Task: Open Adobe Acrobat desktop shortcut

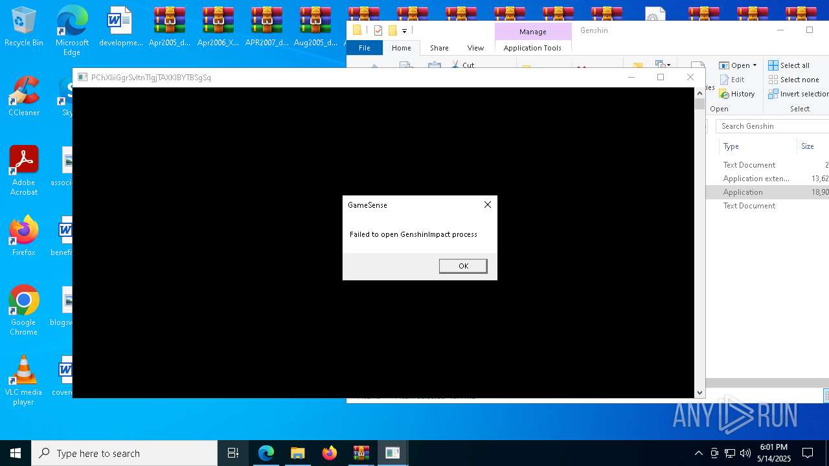Action: click(24, 171)
